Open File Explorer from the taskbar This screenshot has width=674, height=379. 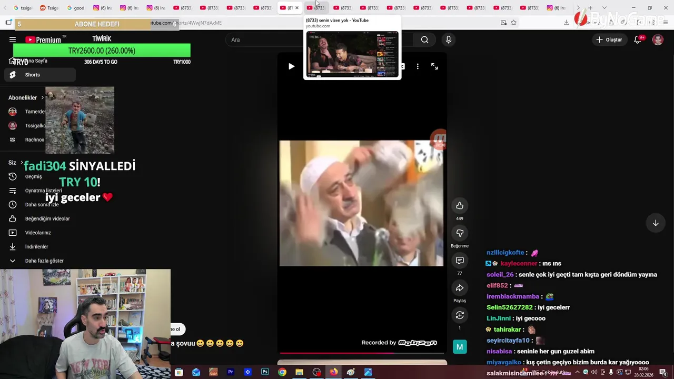click(299, 372)
